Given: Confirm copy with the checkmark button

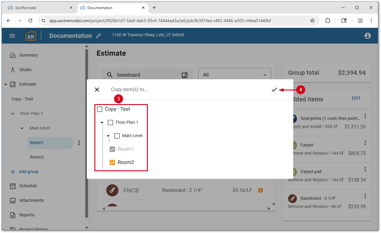Looking at the screenshot, I should pos(274,90).
